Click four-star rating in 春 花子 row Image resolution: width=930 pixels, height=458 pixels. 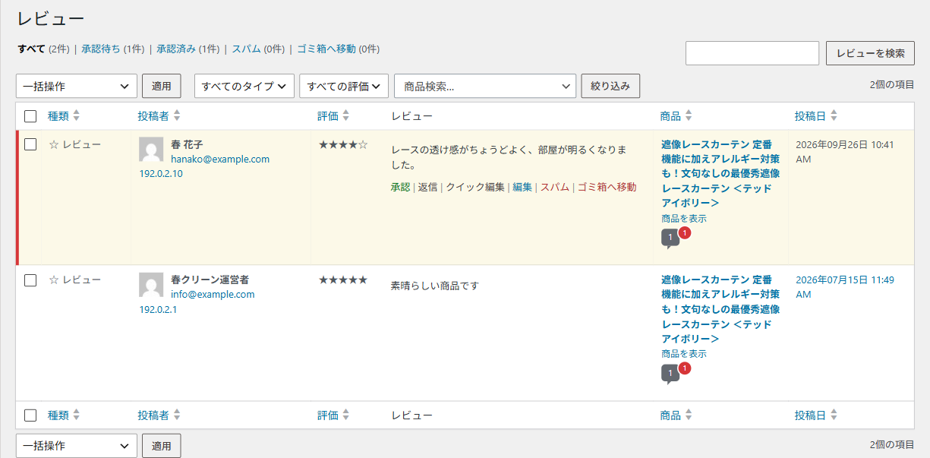[343, 144]
